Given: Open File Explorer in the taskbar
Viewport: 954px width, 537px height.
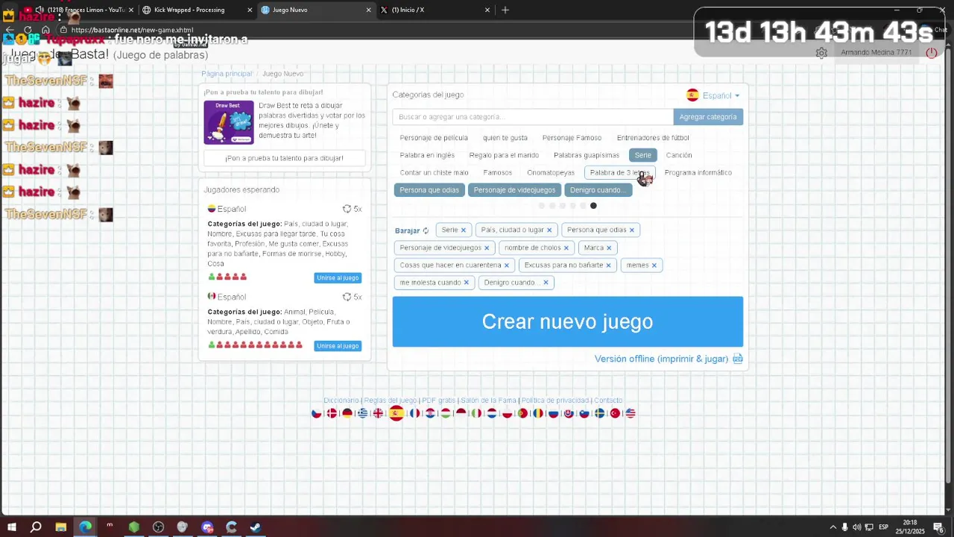Looking at the screenshot, I should point(61,527).
